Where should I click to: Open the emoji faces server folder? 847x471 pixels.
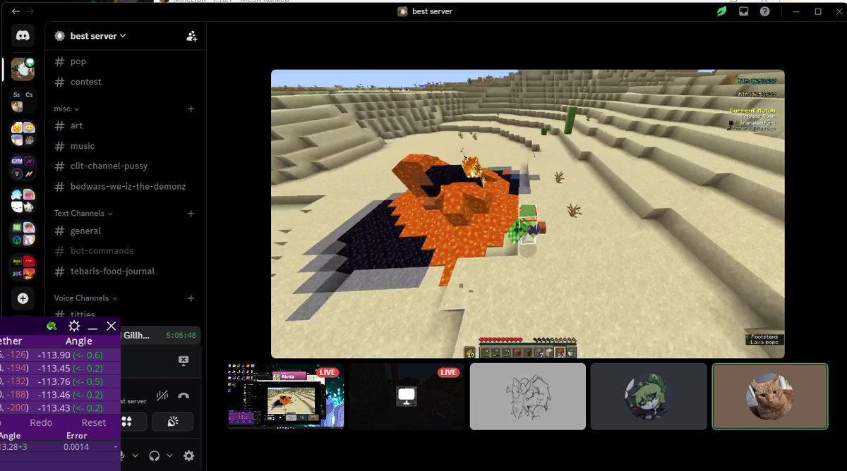(x=23, y=133)
